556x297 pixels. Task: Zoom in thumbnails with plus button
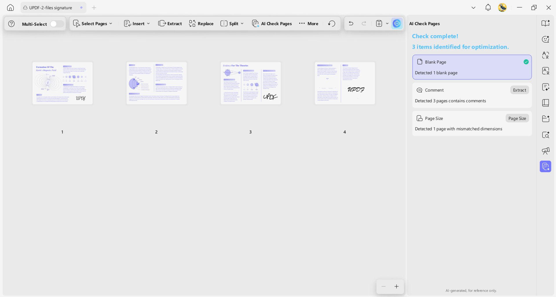coord(396,286)
